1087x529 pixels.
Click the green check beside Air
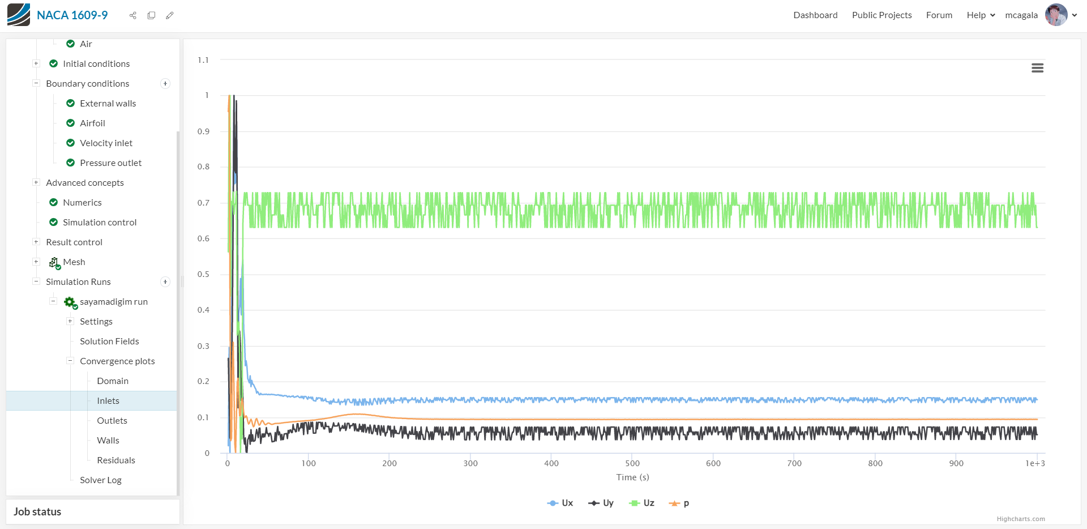tap(71, 44)
